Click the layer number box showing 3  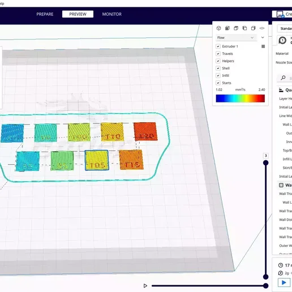[x=266, y=156]
